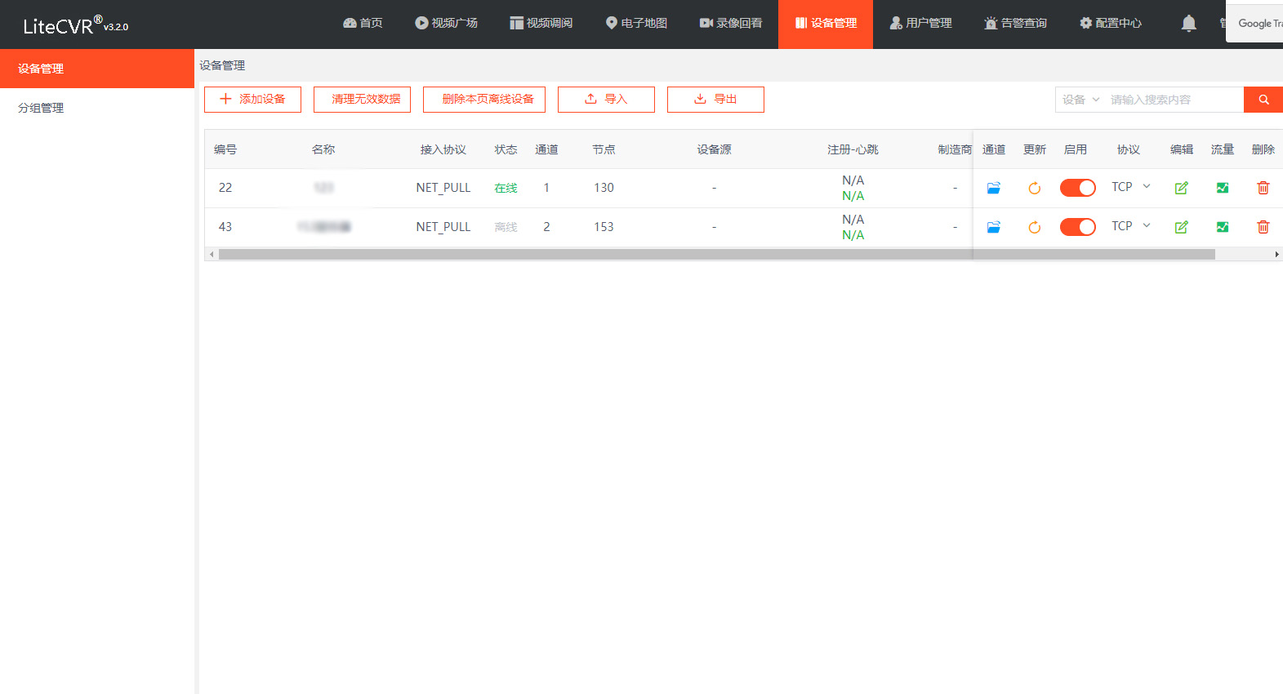Click 清理无效数据 button

(x=362, y=100)
